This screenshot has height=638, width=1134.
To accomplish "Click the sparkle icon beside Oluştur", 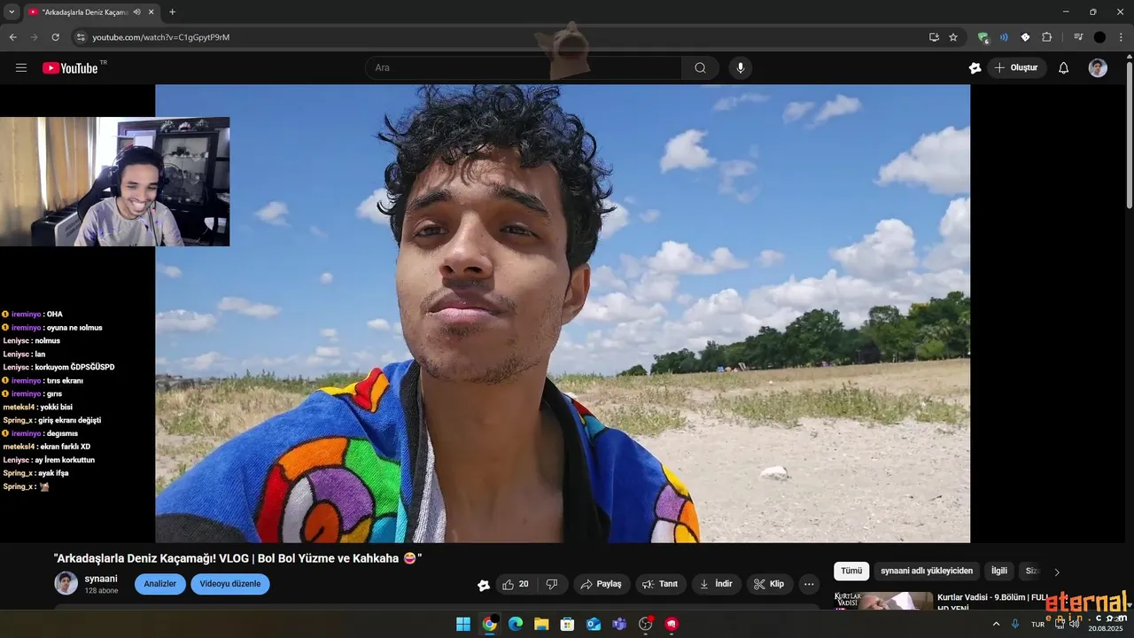I will click(x=975, y=68).
